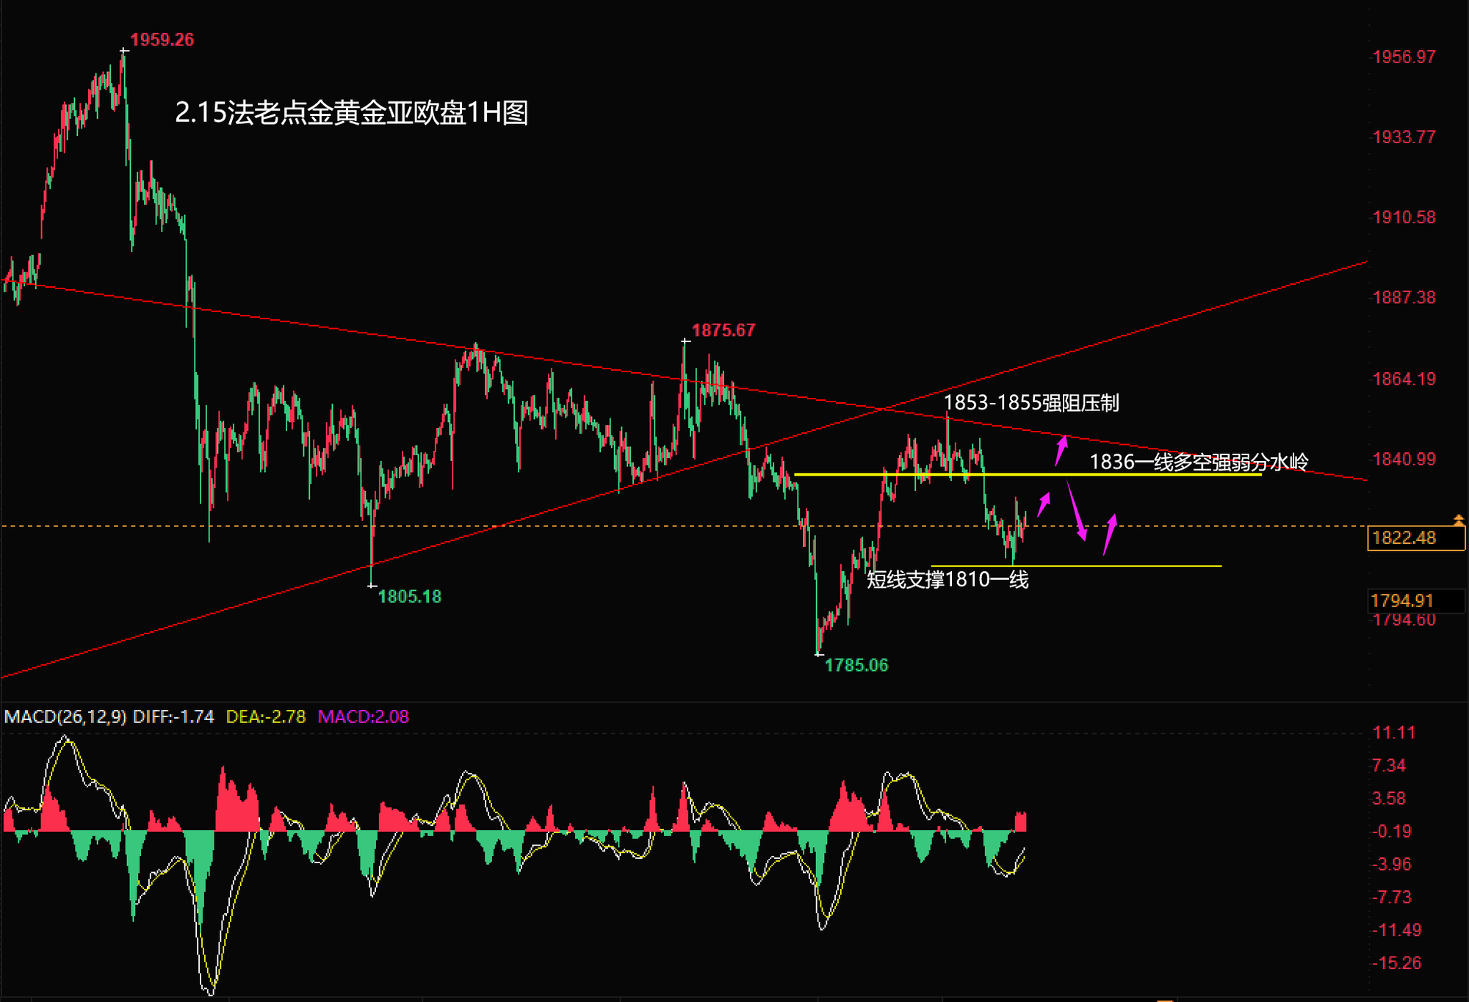Viewport: 1469px width, 1002px height.
Task: Click the MACD(26,12,9) indicator label
Action: click(65, 716)
